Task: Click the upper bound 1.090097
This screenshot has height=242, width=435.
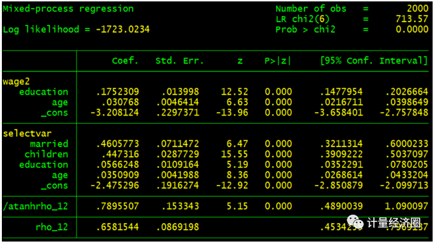Action: (x=406, y=206)
